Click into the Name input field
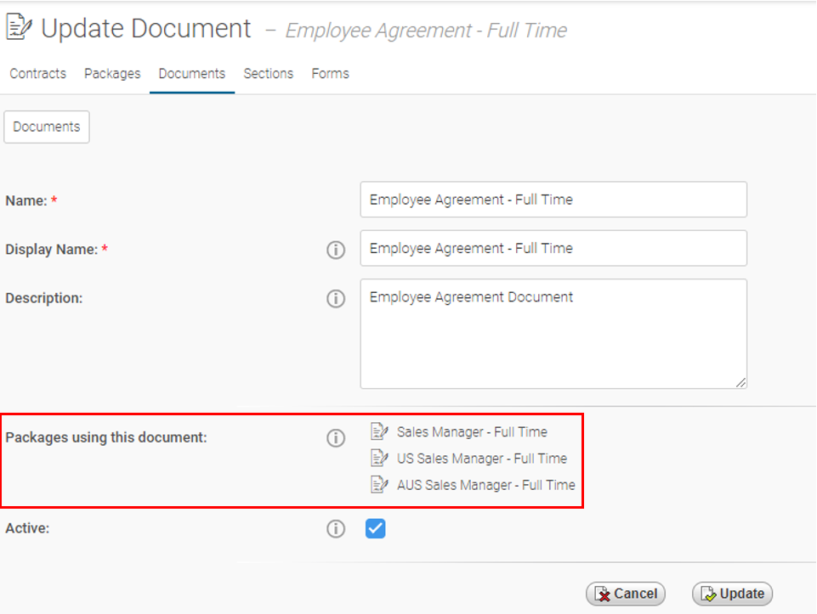Viewport: 817px width, 614px height. pos(553,200)
